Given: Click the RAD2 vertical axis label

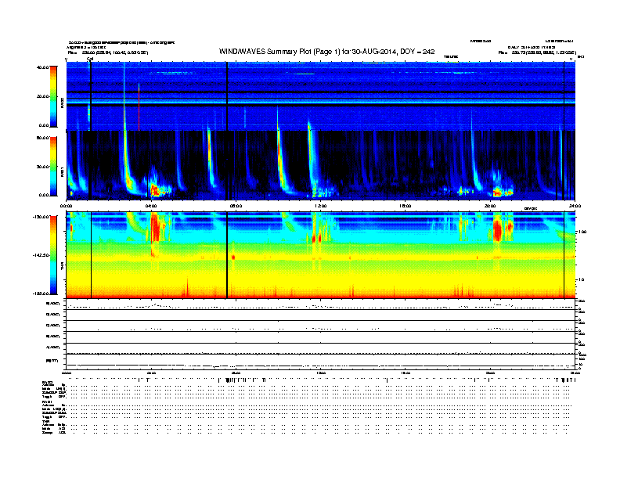Looking at the screenshot, I should 62,103.
